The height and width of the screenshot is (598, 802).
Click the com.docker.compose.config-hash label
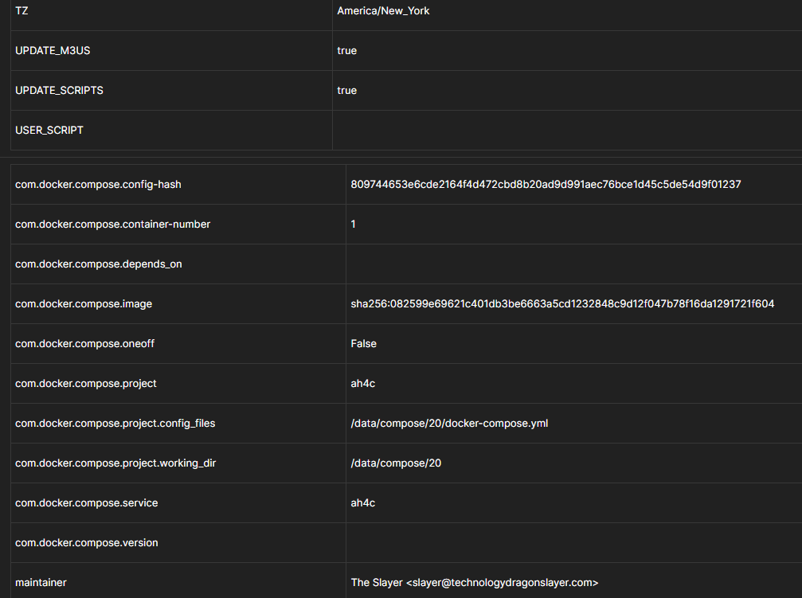tap(98, 185)
